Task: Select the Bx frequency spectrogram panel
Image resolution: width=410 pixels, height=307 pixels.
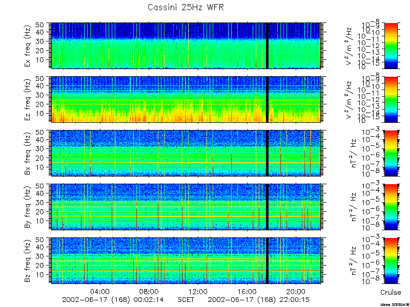Action: pos(186,153)
